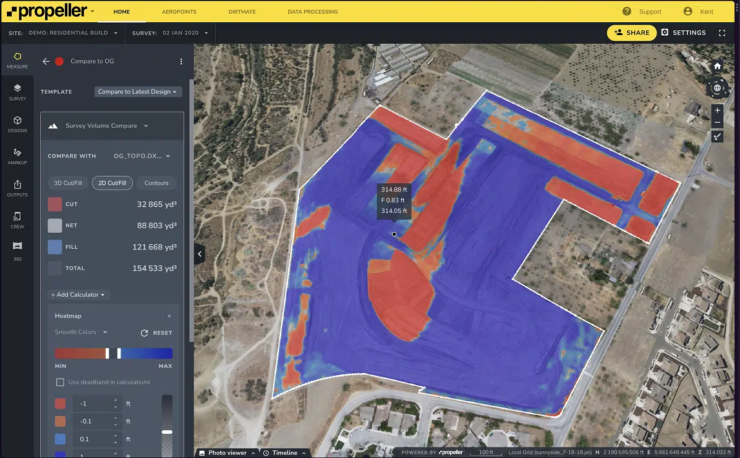Reset the heatmap settings
This screenshot has height=458, width=740.
[x=156, y=333]
